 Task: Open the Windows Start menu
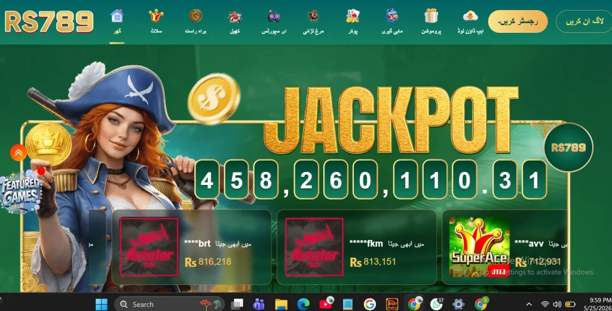click(x=102, y=304)
